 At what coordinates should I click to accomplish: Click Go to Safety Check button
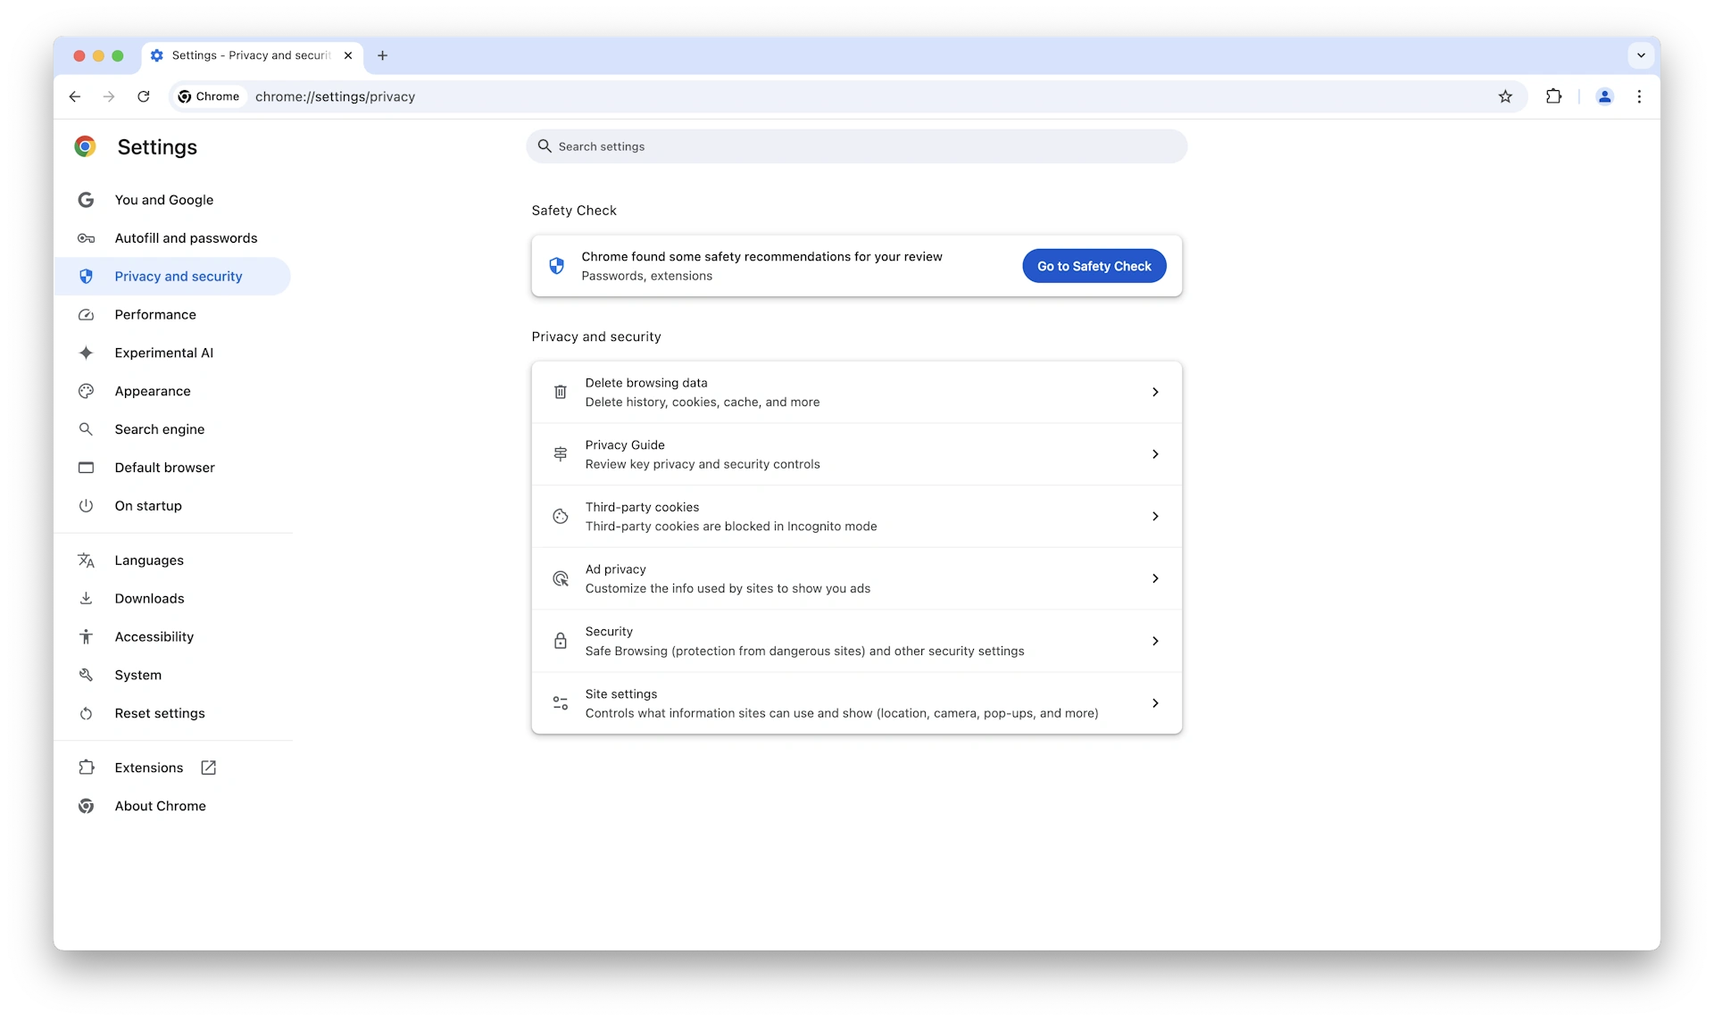coord(1094,265)
